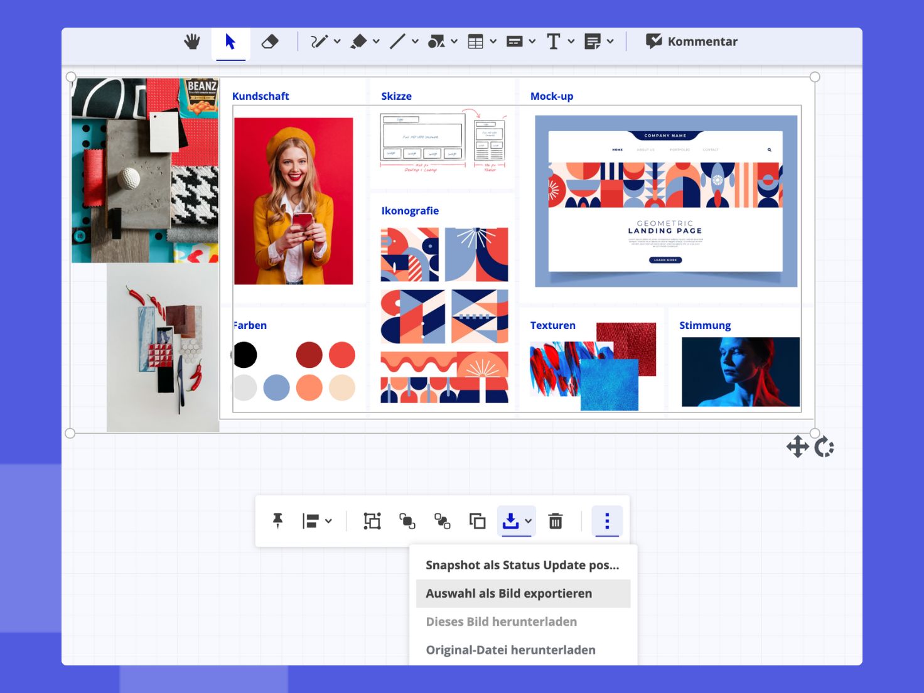Expand the shapes tool dropdown arrow
Screen dimensions: 924x693
tap(454, 42)
